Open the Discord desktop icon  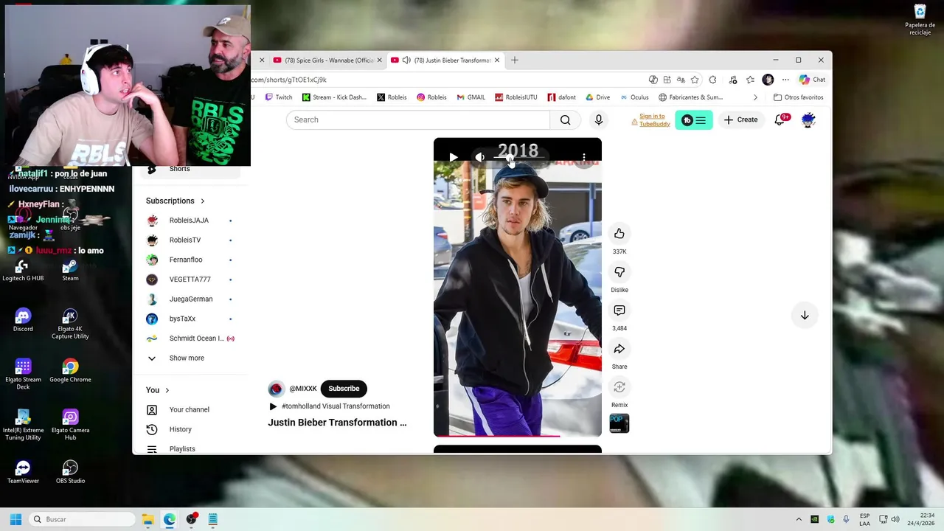coord(23,320)
